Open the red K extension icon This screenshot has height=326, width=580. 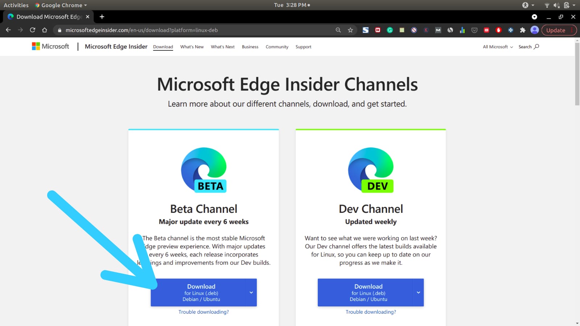pyautogui.click(x=426, y=30)
